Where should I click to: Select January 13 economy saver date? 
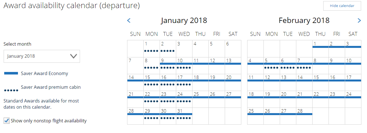tap(233, 66)
